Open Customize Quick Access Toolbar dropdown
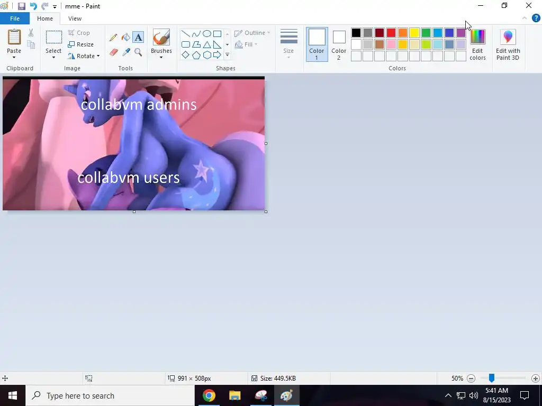This screenshot has width=542, height=406. (55, 6)
